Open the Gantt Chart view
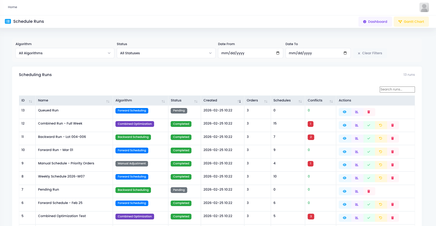Screen dimensions: 436x226 [411, 22]
